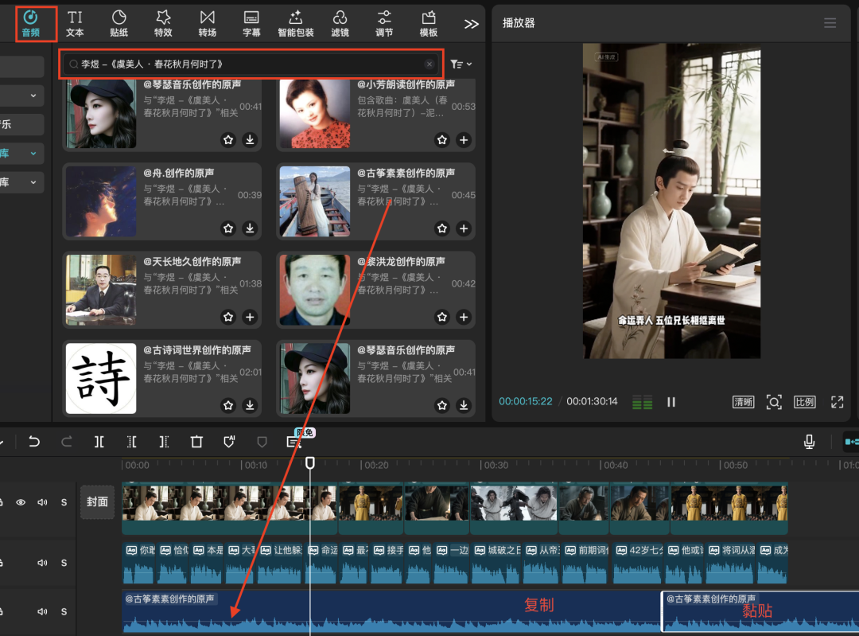
Task: Download the @古诗词世界创作的原声 audio
Action: 250,405
